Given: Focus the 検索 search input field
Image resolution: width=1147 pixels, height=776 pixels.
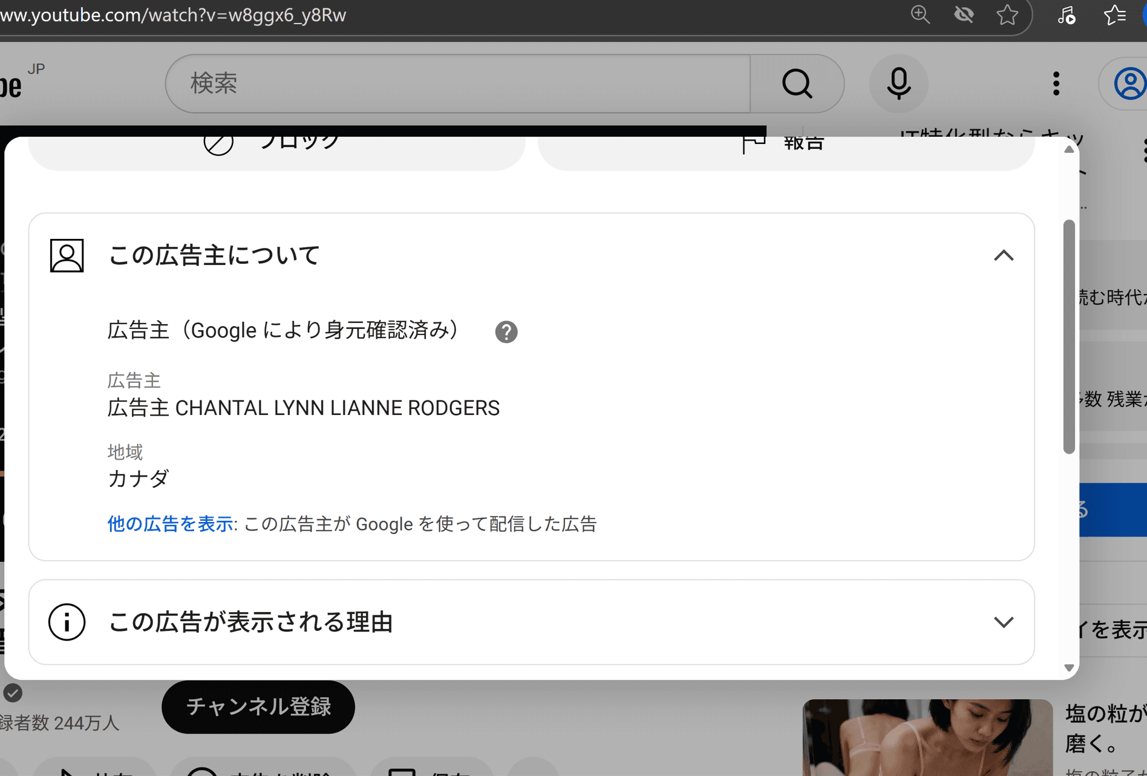Looking at the screenshot, I should [458, 83].
